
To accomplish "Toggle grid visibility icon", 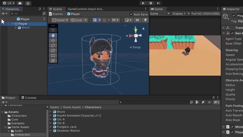I will tap(95, 20).
